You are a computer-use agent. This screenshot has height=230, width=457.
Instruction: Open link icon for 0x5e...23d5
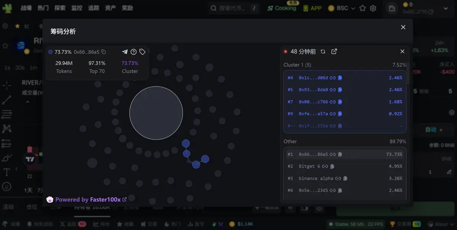[x=333, y=190]
